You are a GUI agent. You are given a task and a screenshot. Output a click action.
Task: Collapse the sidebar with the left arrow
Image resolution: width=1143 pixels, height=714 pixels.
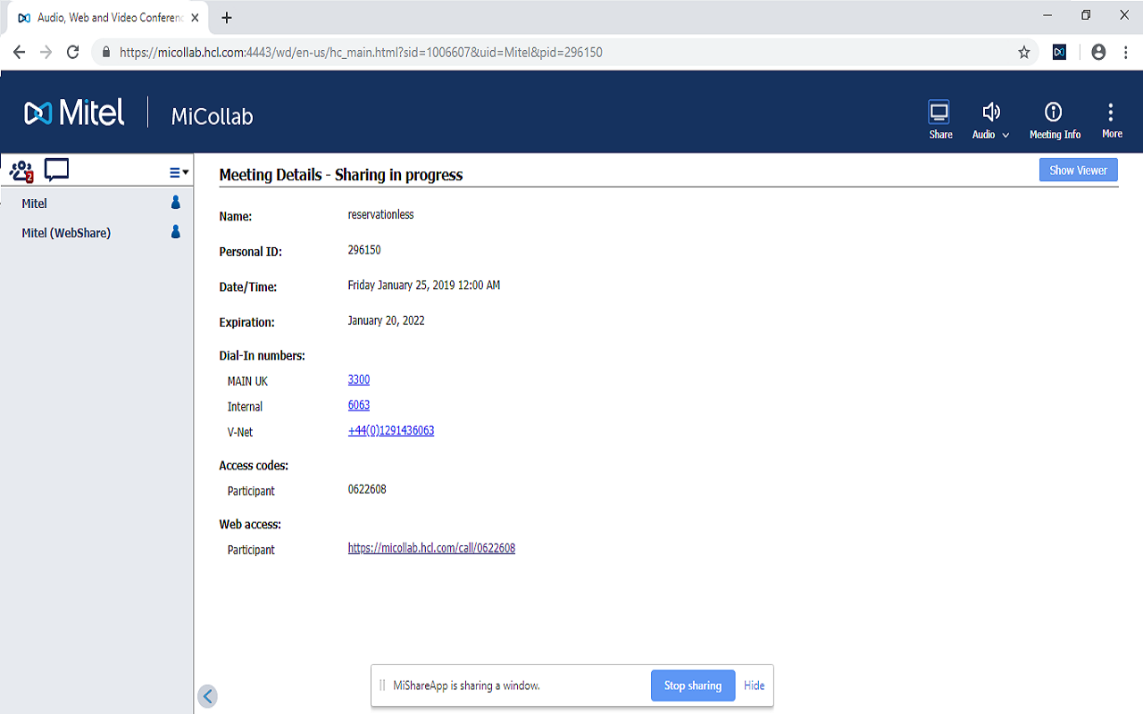[x=207, y=695]
